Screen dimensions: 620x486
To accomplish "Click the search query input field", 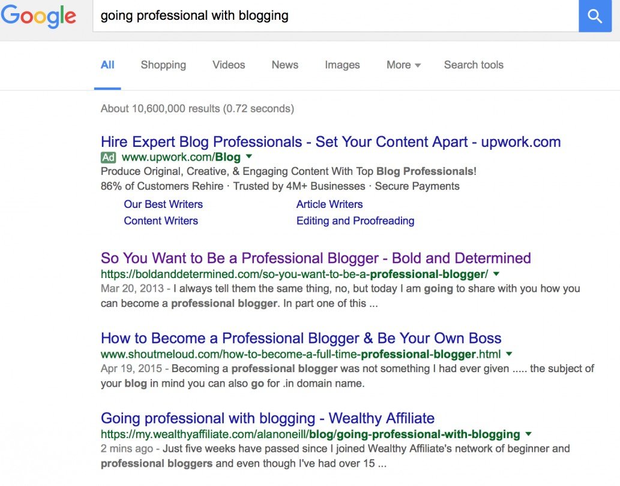I will (336, 16).
